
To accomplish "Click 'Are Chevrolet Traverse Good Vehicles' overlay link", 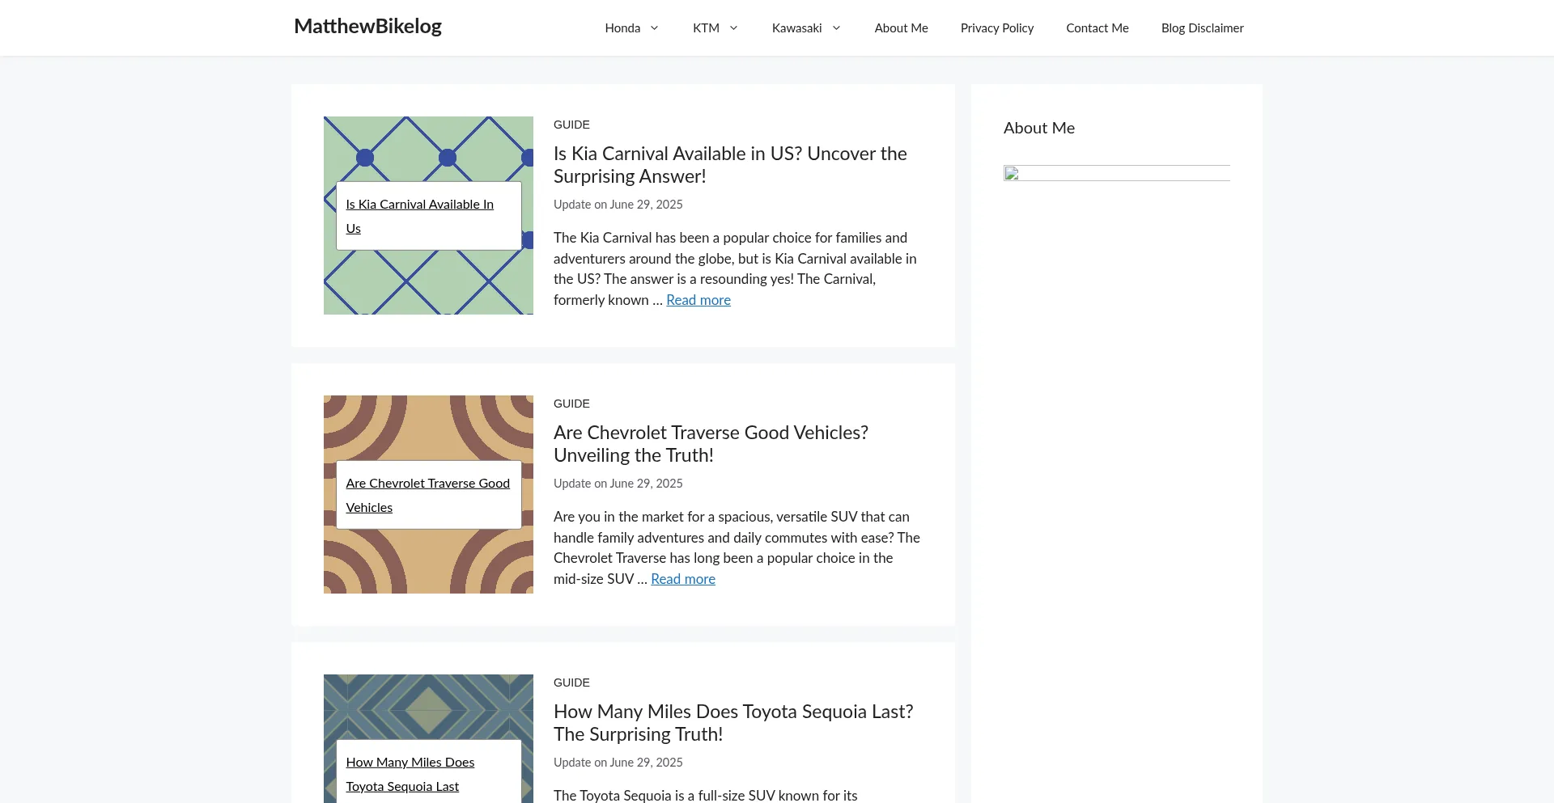I will [427, 484].
